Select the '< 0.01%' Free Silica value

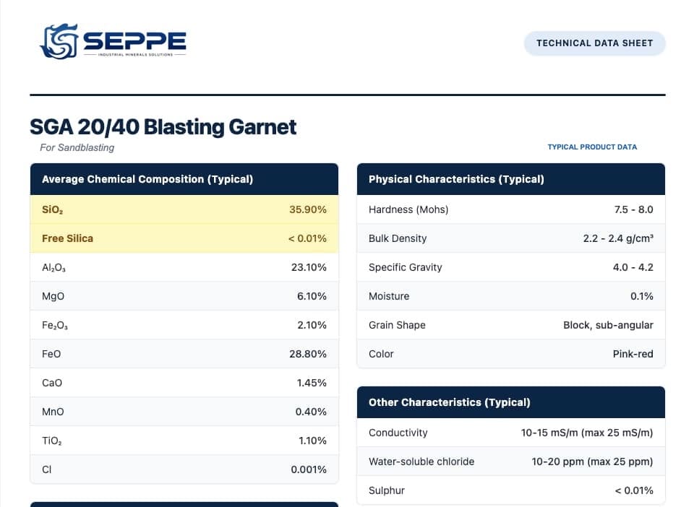307,238
